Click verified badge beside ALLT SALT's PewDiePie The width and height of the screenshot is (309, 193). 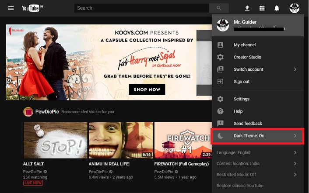(45, 172)
